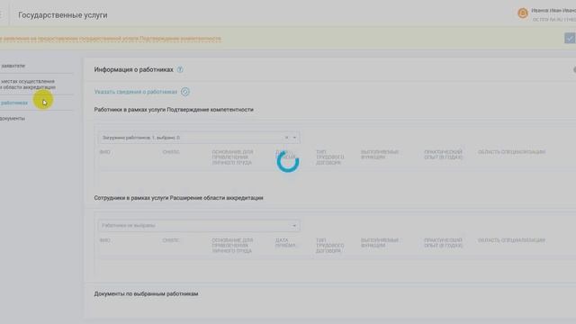
Task: Open the 'местах осуществления' sidebar section
Action: (x=28, y=84)
